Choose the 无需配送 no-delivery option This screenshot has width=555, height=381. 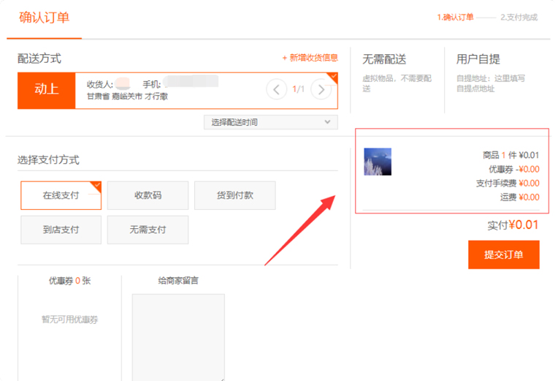coord(384,59)
